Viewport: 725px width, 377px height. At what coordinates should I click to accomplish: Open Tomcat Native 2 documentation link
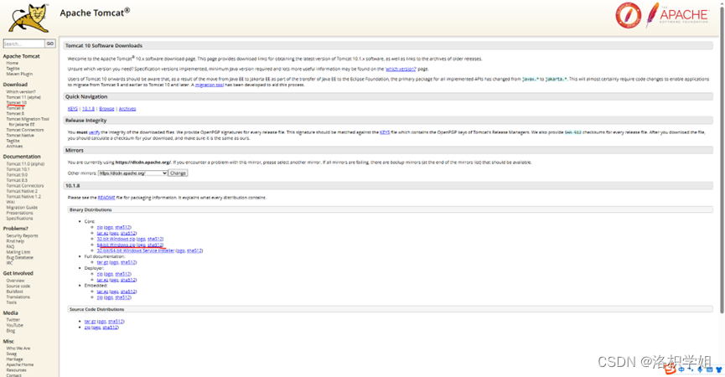pos(22,191)
